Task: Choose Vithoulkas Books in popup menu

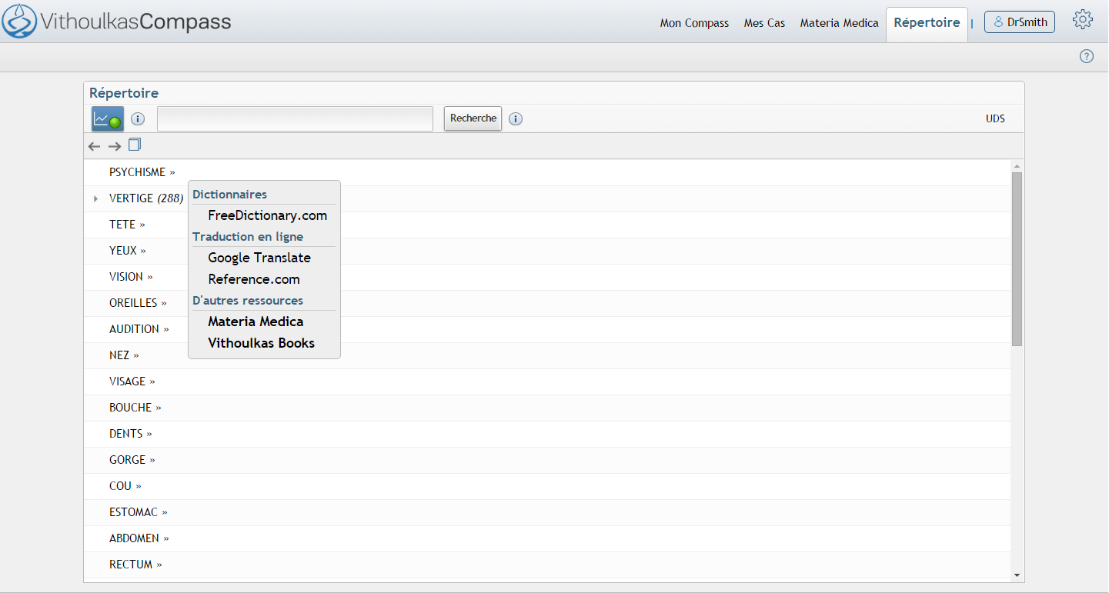Action: point(262,343)
